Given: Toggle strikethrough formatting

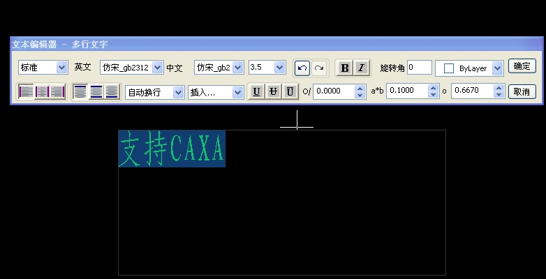Looking at the screenshot, I should pos(273,92).
